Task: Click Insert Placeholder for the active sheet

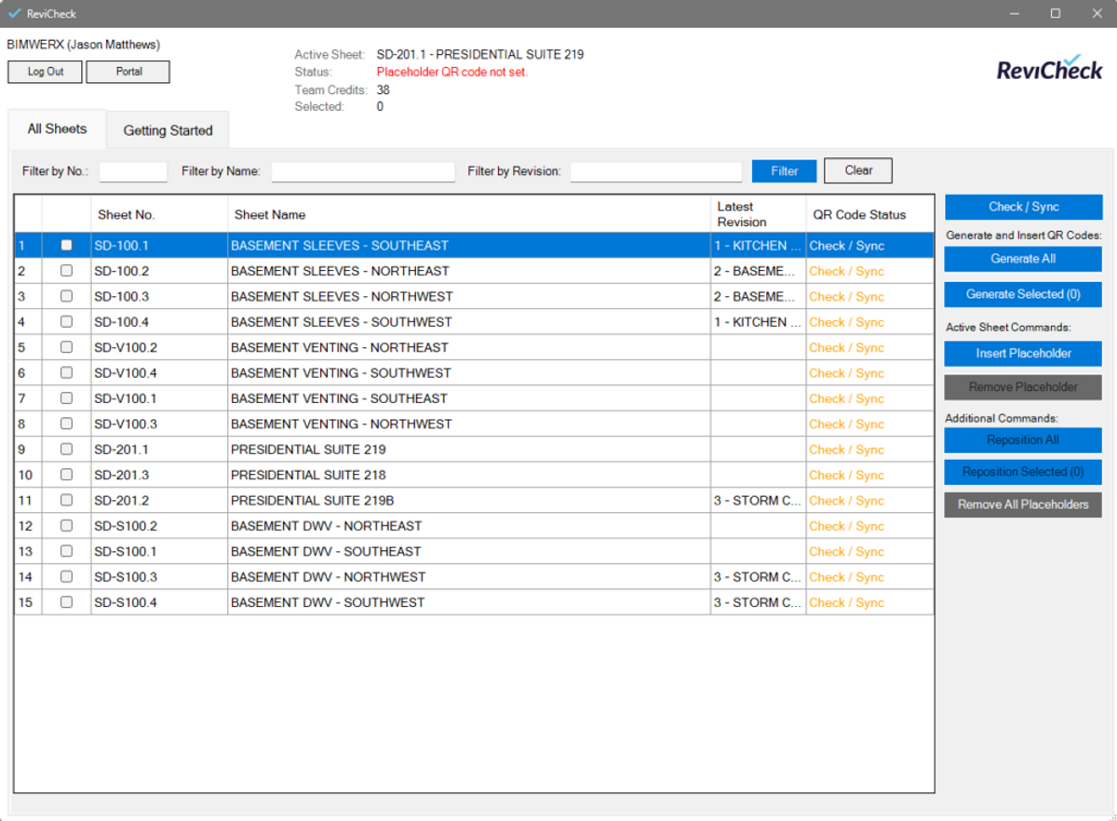Action: (1022, 354)
